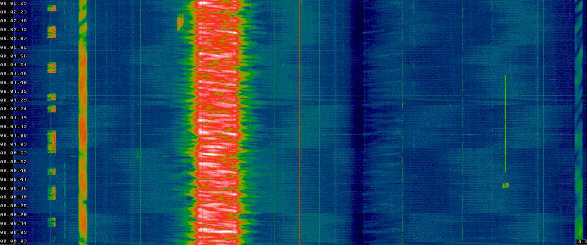Select the 00.02.02 time marker
587x245 pixels.
13,47
